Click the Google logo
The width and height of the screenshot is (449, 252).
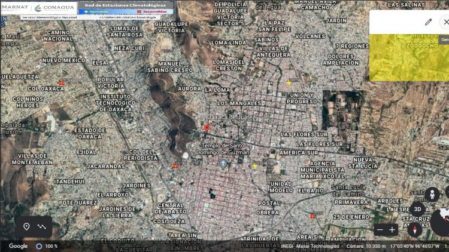coord(18,246)
